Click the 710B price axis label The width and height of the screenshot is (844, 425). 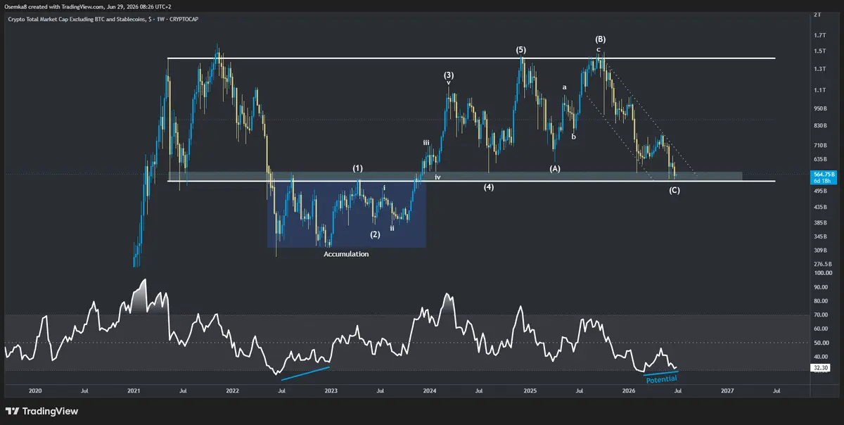point(819,146)
